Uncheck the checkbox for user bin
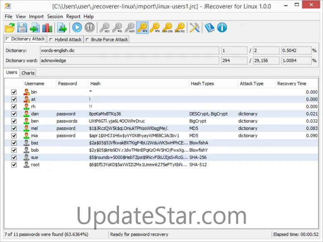 [x=14, y=92]
